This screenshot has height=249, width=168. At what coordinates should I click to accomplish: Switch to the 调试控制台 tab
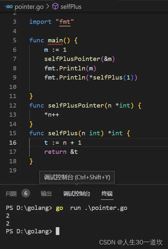[77, 194]
